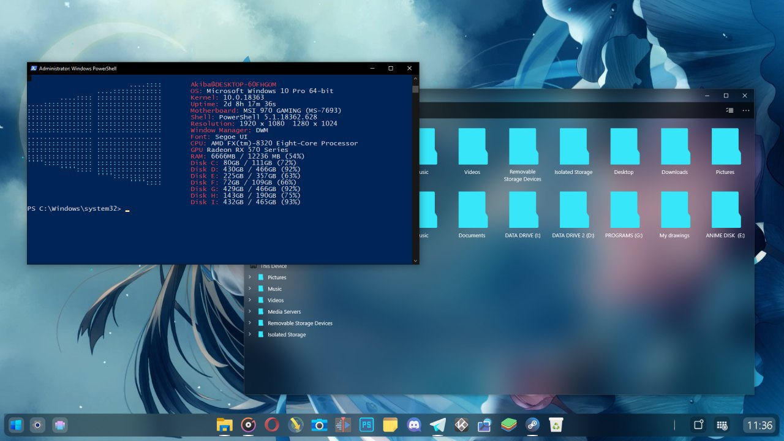
Task: Open the notification center icon in tray
Action: pos(698,425)
